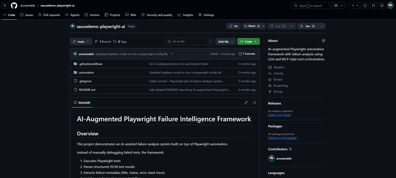
Task: Open the Copilot chat icon
Action: [336, 5]
